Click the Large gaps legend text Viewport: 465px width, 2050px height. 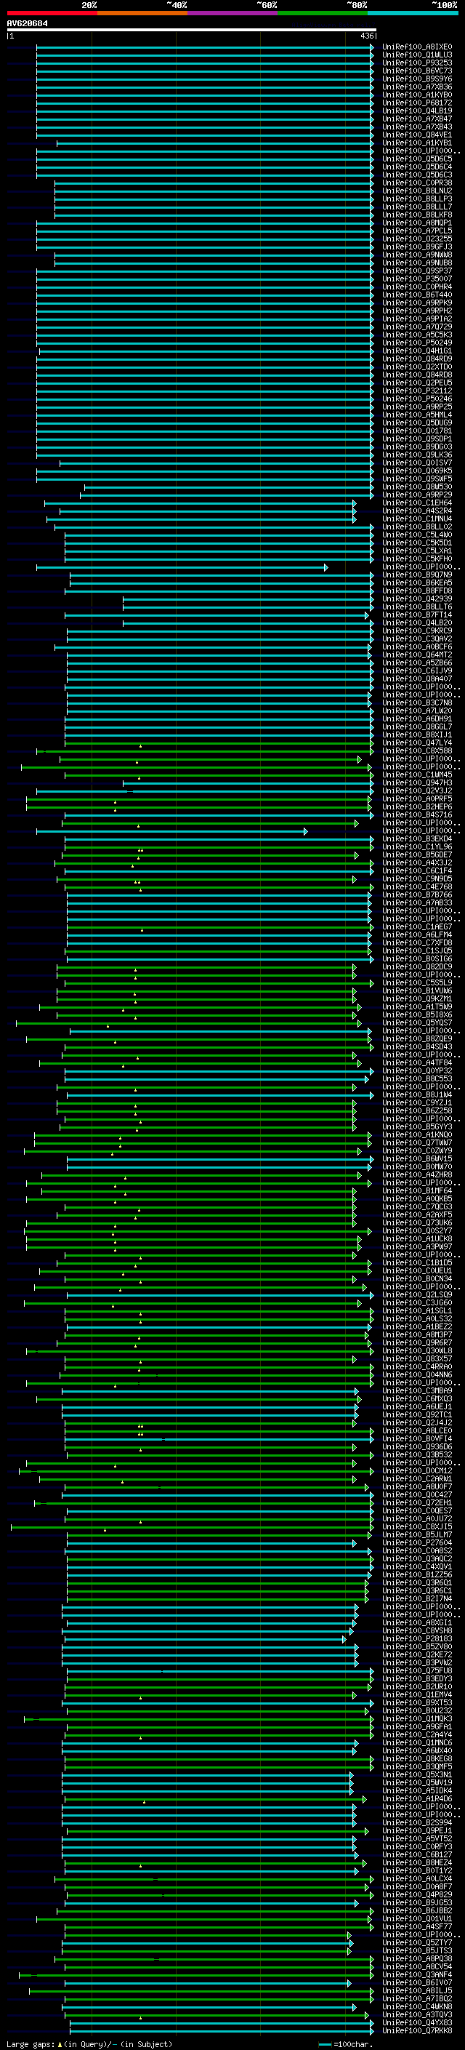click(x=89, y=2044)
